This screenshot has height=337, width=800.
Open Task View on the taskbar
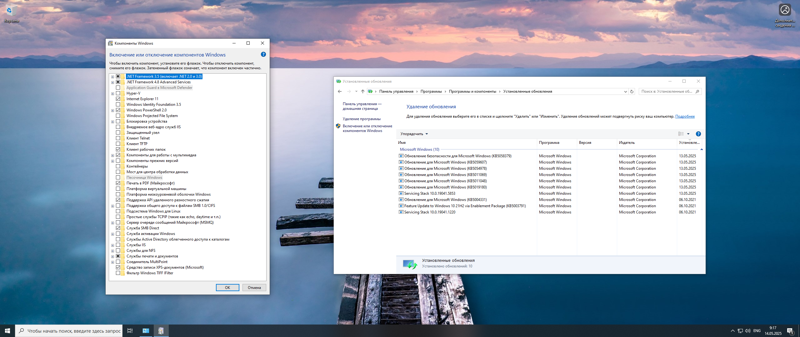pos(130,331)
